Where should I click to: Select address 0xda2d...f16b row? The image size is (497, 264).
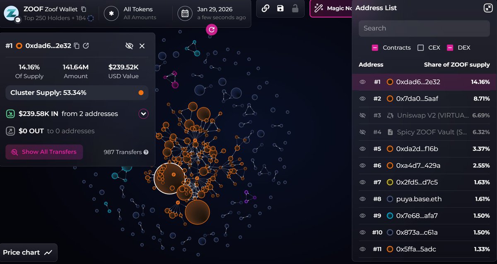click(x=425, y=149)
